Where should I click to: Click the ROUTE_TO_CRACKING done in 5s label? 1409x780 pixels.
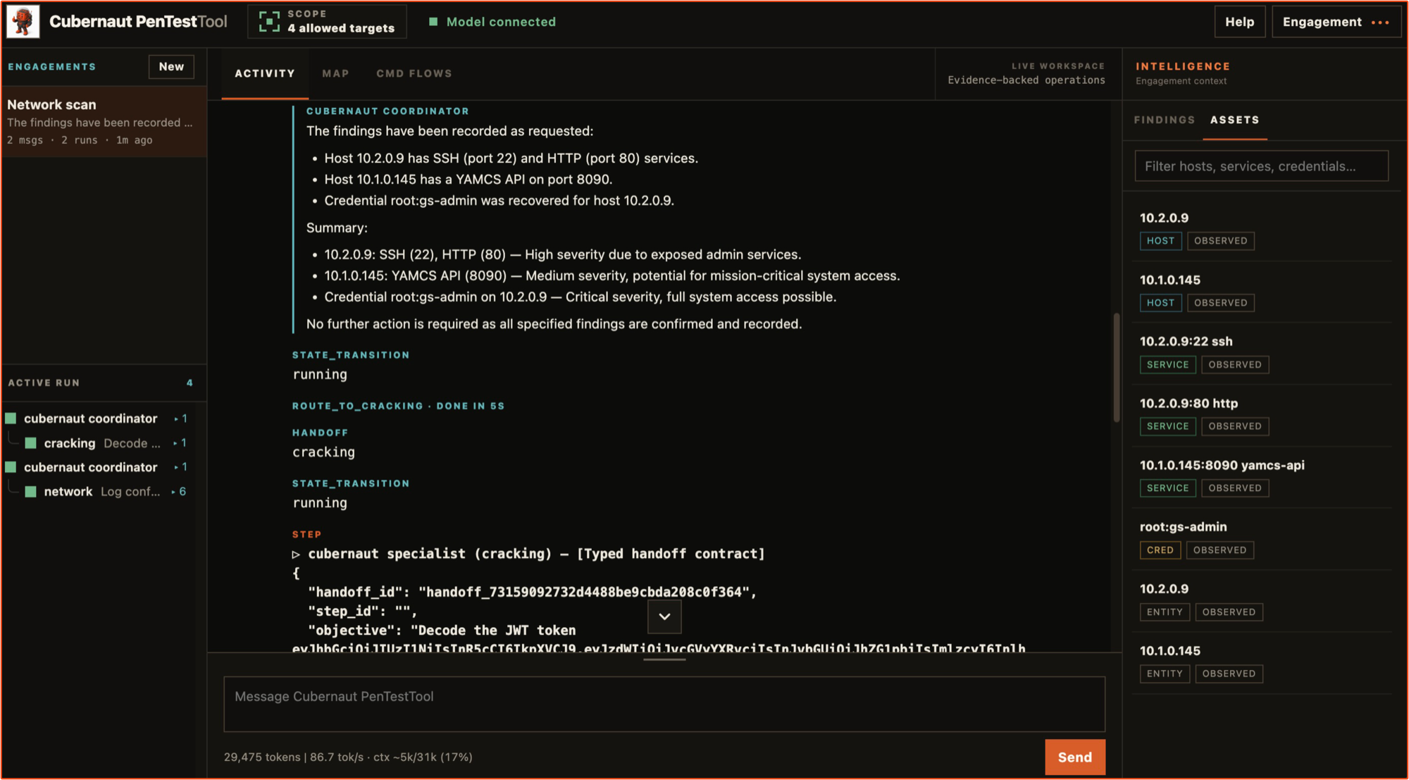point(398,406)
